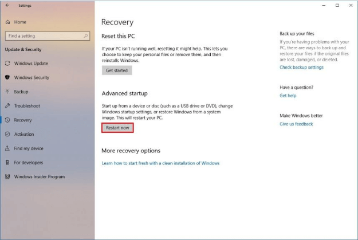358x240 pixels.
Task: Click the Make Windows better text
Action: tap(301, 116)
